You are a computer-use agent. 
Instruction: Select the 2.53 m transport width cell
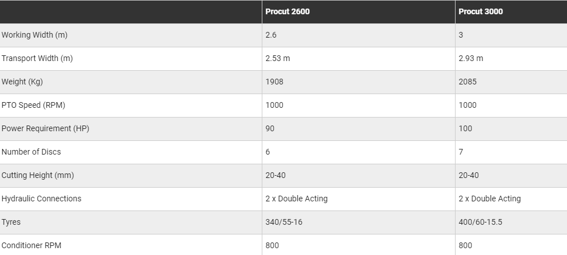coord(278,58)
